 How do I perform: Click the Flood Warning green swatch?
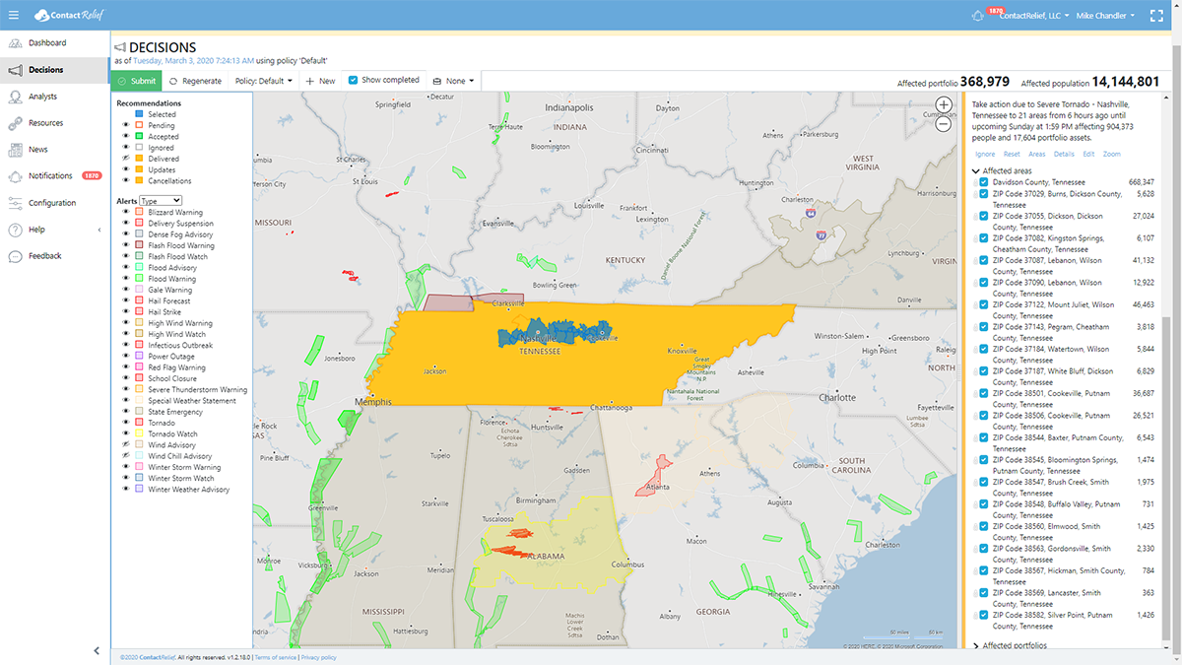click(139, 279)
